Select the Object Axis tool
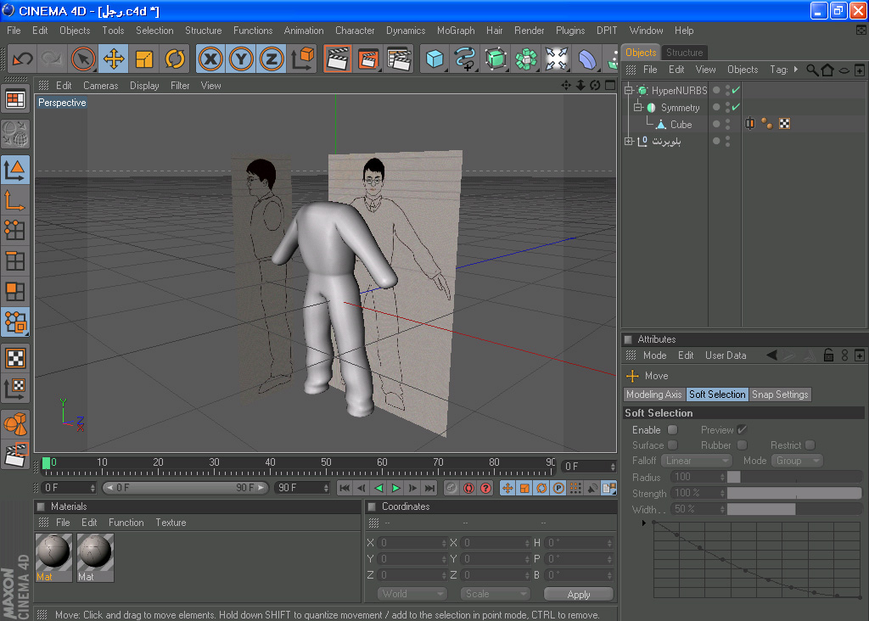Viewport: 869px width, 621px height. [15, 199]
